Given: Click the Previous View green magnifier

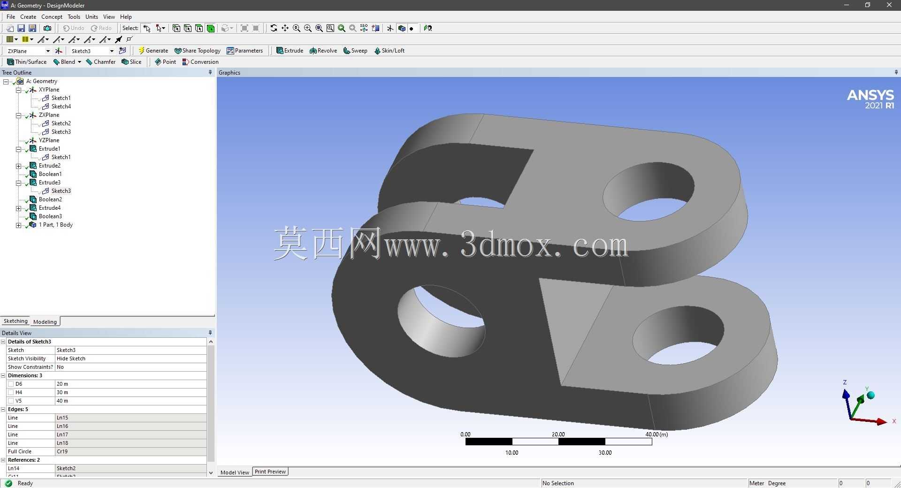Looking at the screenshot, I should [342, 28].
